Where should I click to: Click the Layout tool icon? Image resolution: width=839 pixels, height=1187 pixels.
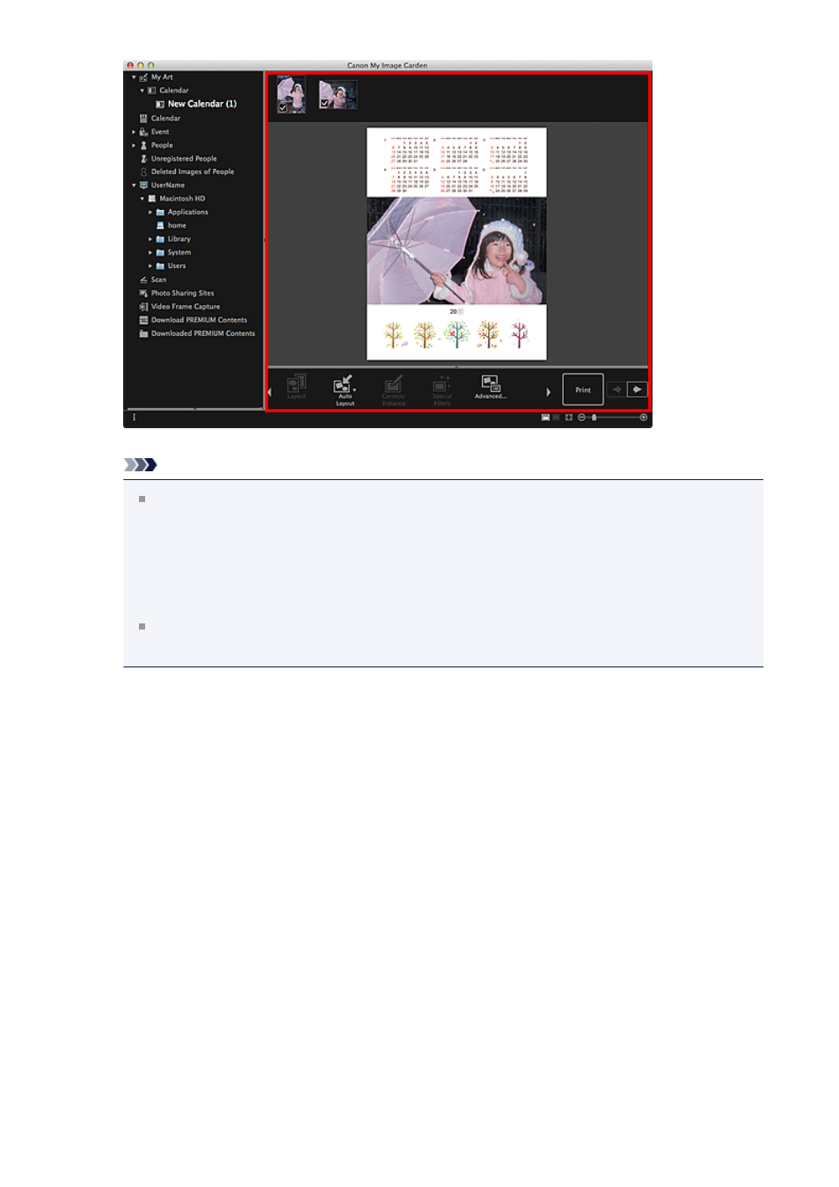pyautogui.click(x=296, y=383)
